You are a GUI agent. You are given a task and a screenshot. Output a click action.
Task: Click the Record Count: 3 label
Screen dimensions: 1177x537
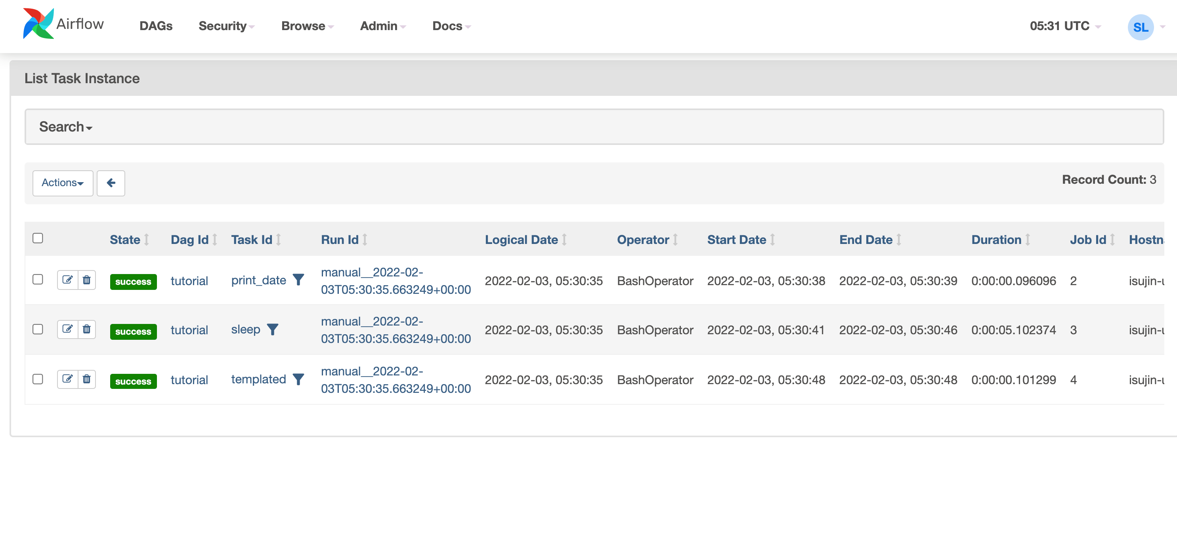pos(1109,179)
